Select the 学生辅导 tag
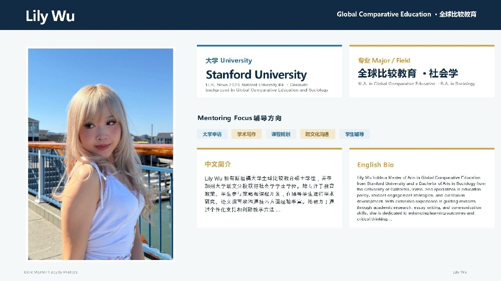The image size is (501, 281). point(354,134)
